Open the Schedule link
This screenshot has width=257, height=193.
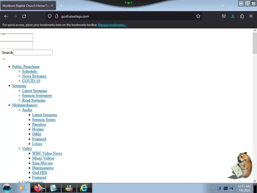(x=30, y=71)
